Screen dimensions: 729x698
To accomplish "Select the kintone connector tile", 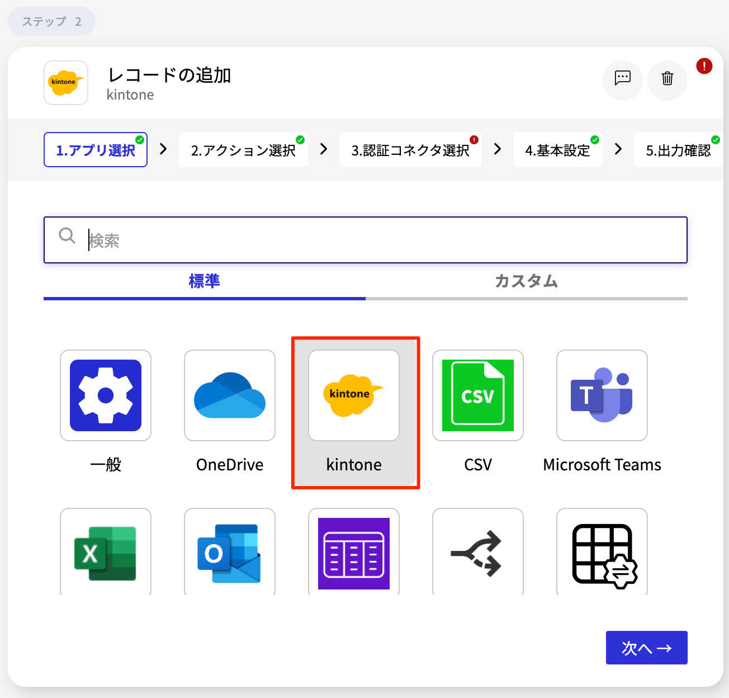I will (x=354, y=395).
